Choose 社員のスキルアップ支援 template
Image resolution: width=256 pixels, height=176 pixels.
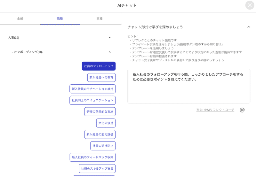pyautogui.click(x=97, y=169)
